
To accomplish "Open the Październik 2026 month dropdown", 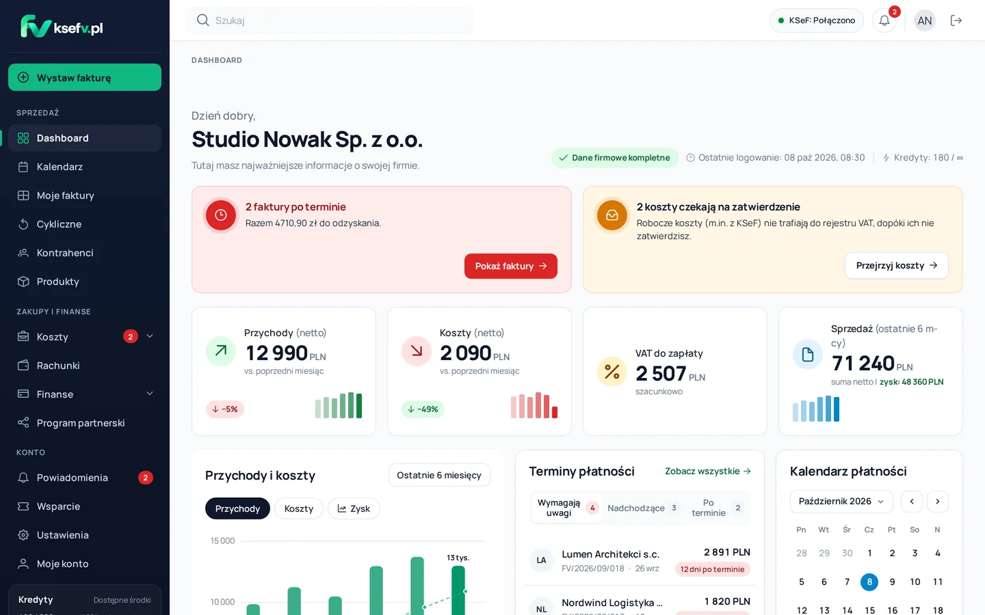I will point(841,502).
